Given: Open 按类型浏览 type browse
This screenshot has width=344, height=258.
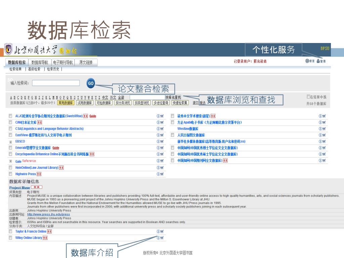Looking at the screenshot, I should [142, 103].
